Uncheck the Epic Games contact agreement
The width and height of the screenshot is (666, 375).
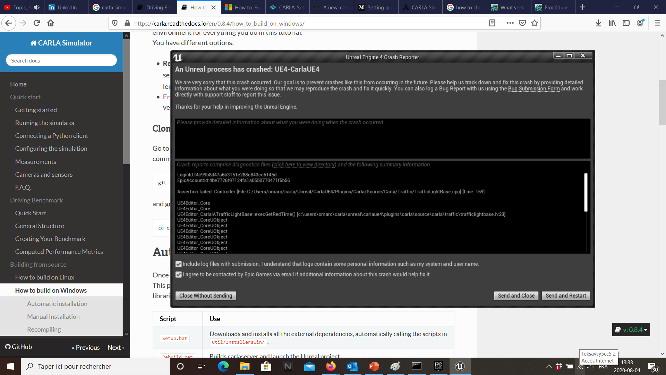[178, 275]
